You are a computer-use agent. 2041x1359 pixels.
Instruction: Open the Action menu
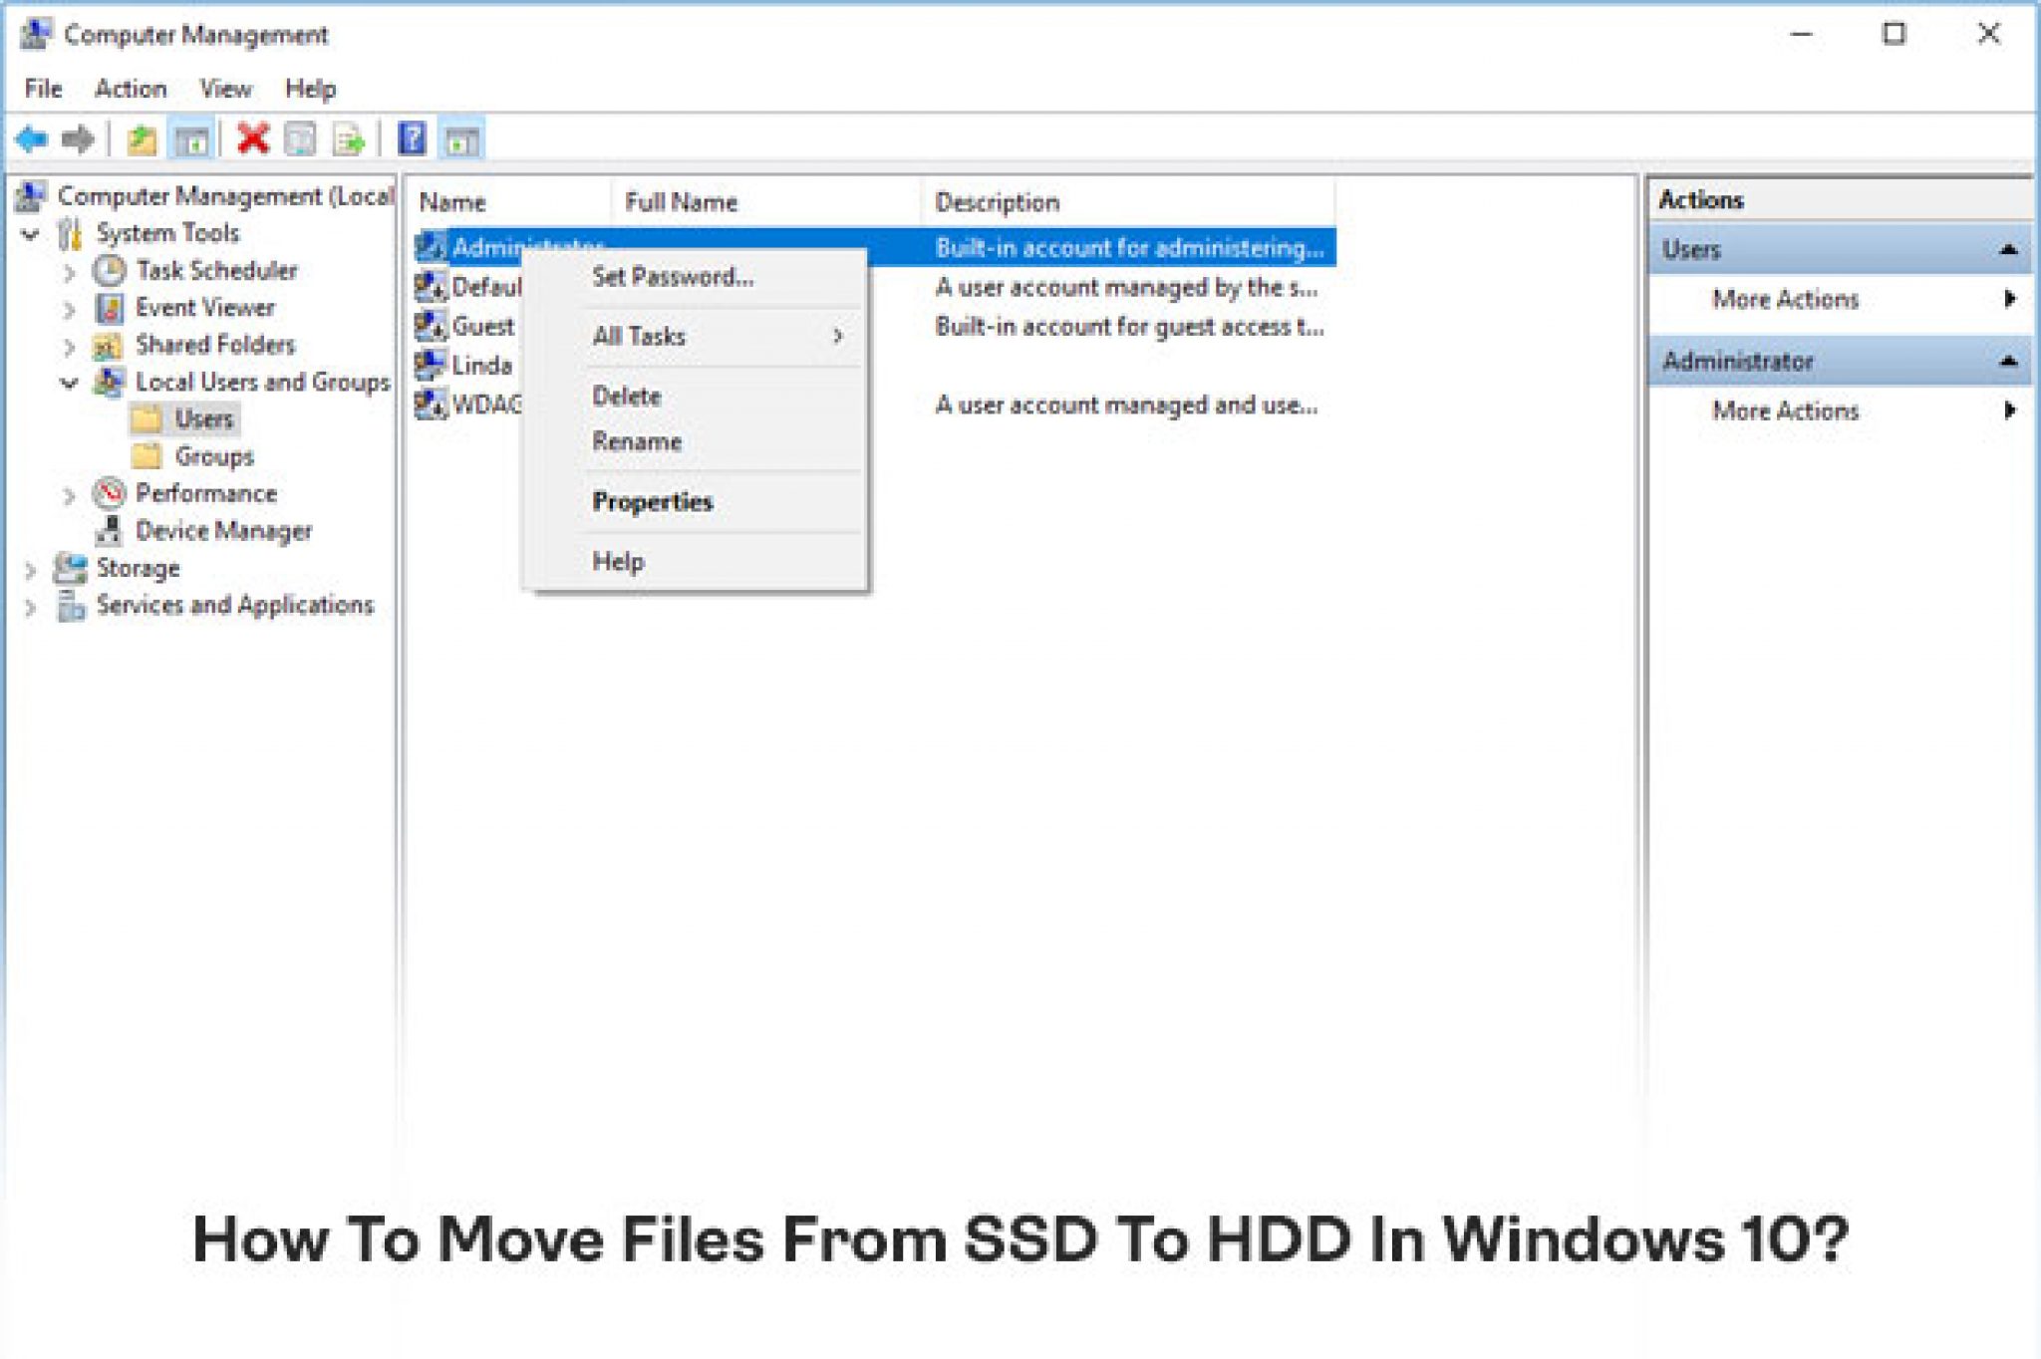[131, 89]
